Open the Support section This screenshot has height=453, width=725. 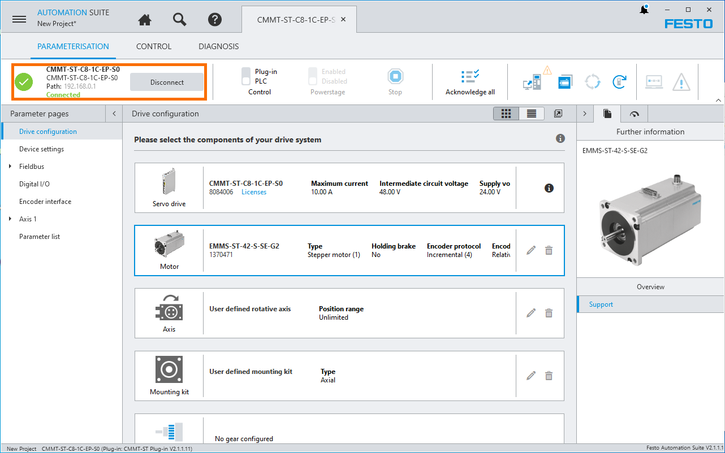point(650,304)
